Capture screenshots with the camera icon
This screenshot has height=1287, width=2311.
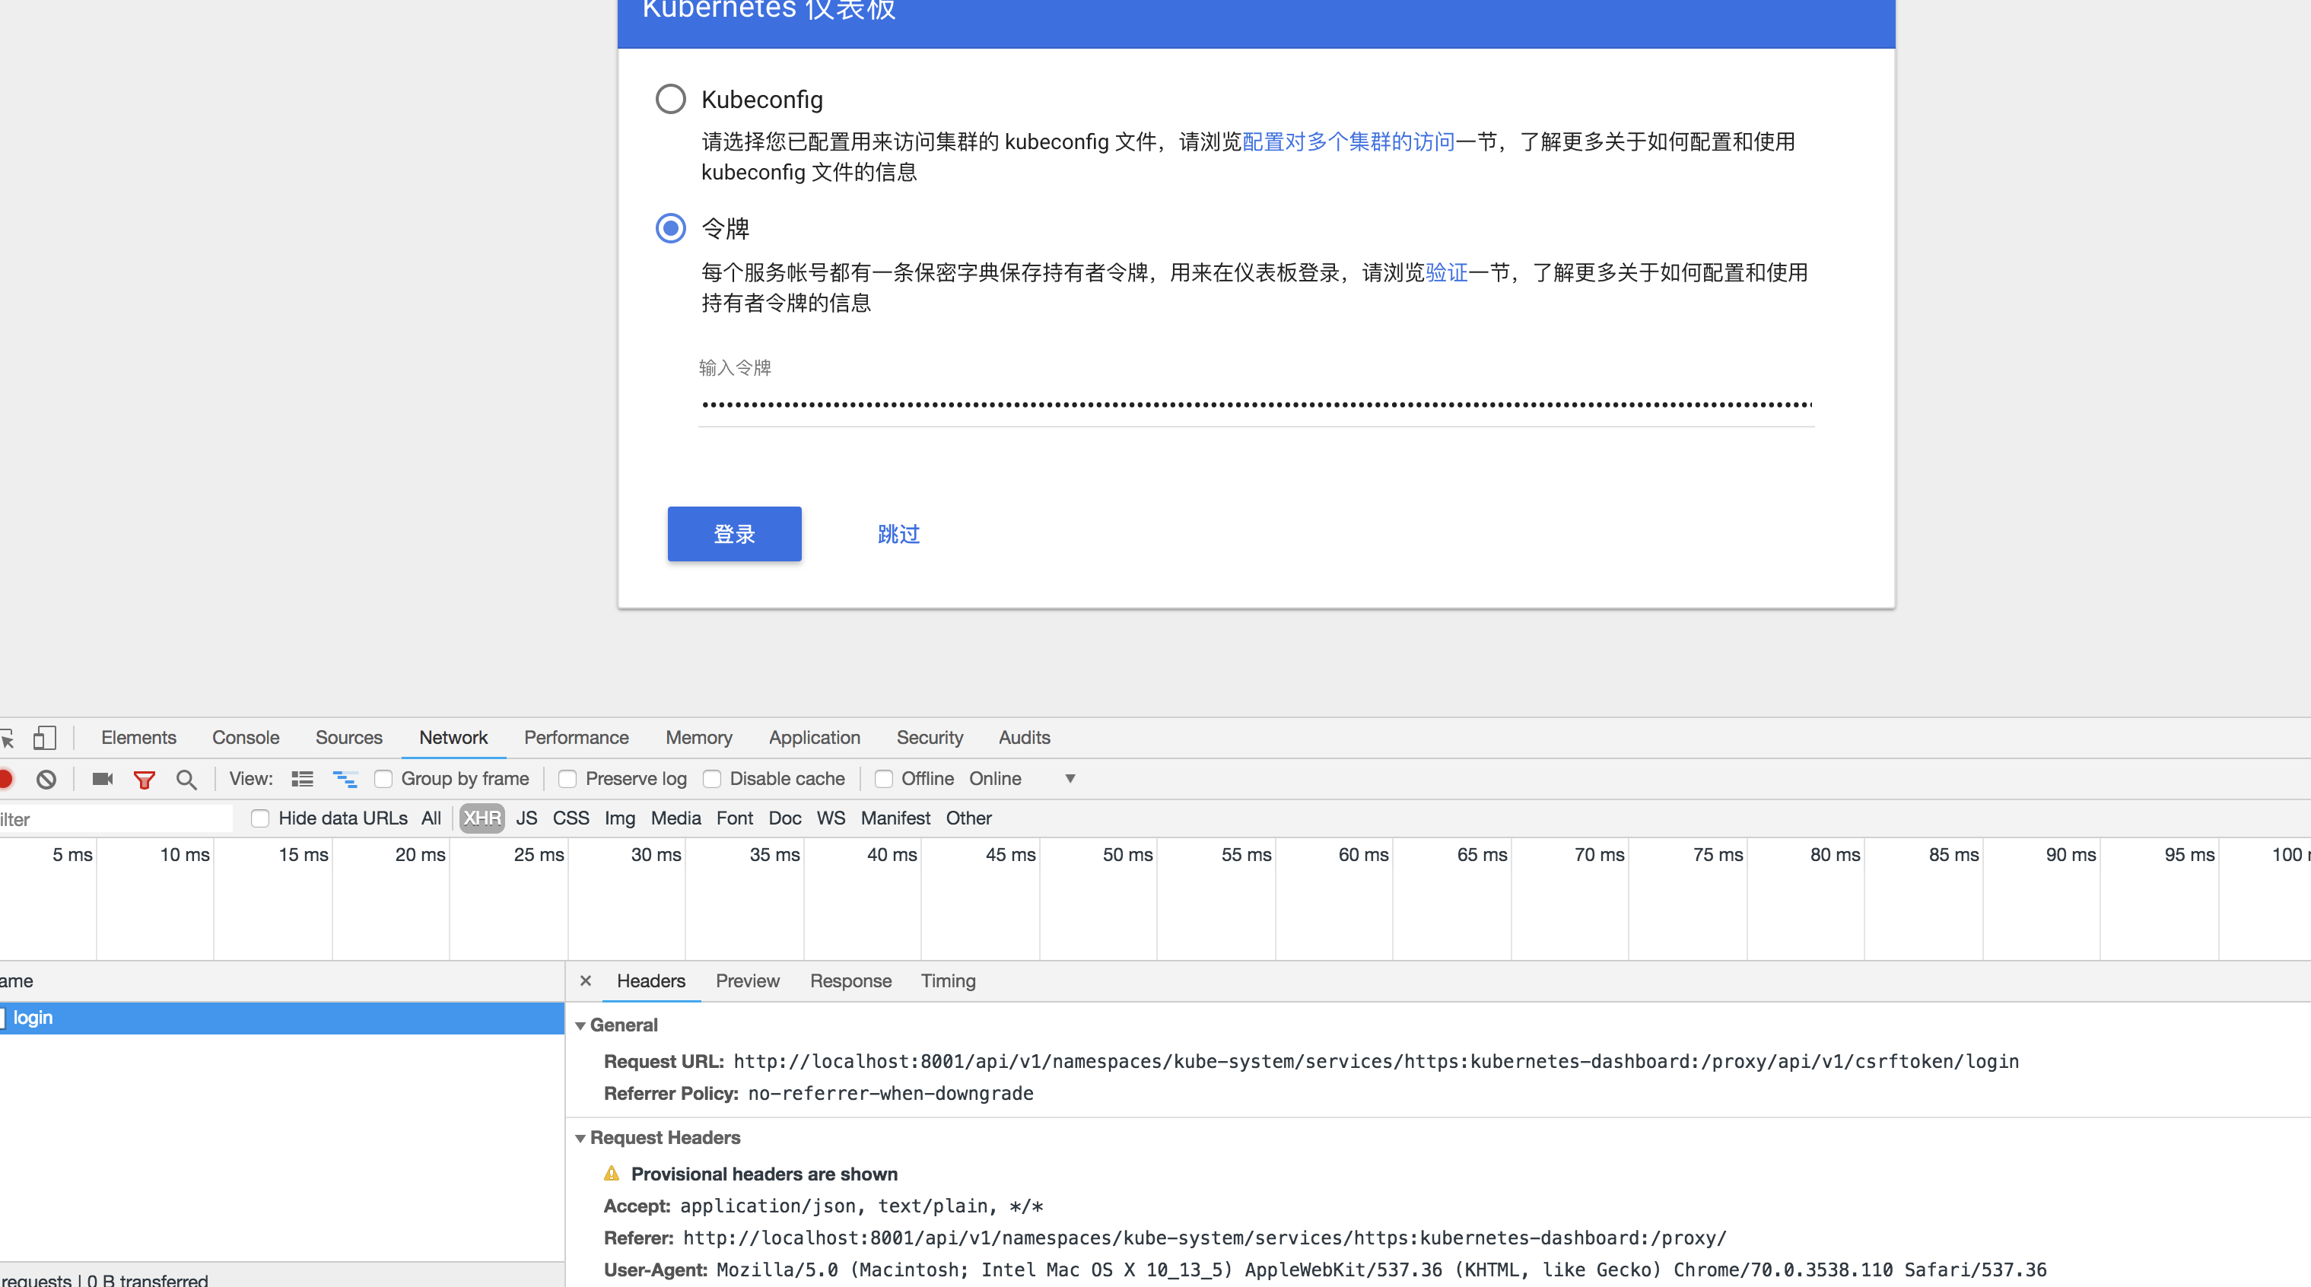101,778
